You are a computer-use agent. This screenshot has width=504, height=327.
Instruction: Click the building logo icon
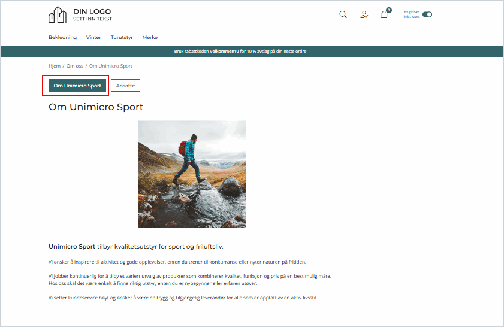click(x=58, y=15)
